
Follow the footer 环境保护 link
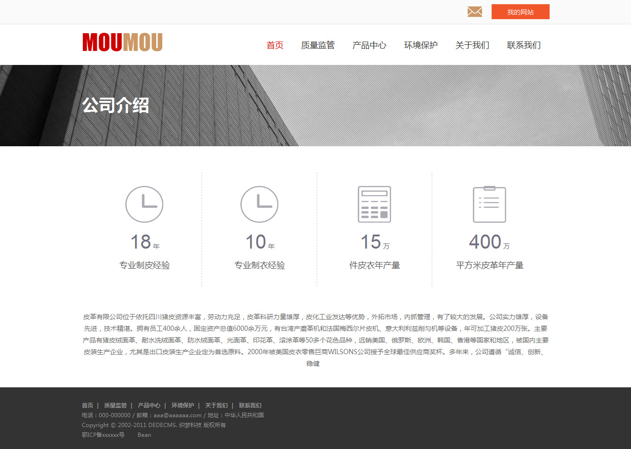[182, 406]
